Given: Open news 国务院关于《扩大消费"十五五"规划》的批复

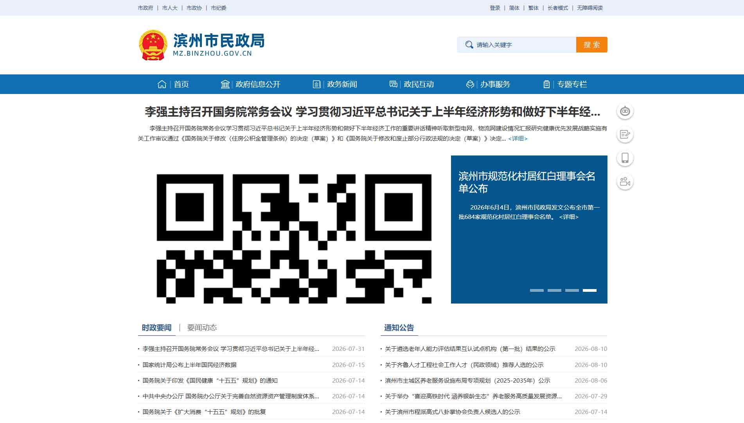Looking at the screenshot, I should coord(204,412).
